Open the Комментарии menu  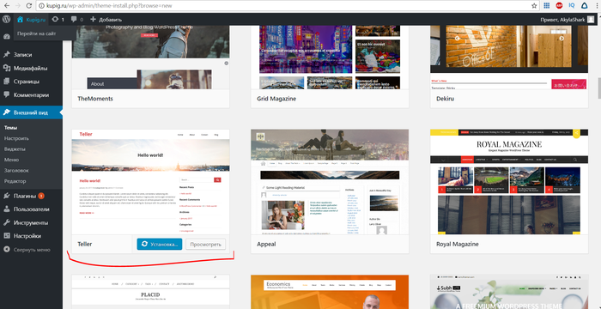31,95
